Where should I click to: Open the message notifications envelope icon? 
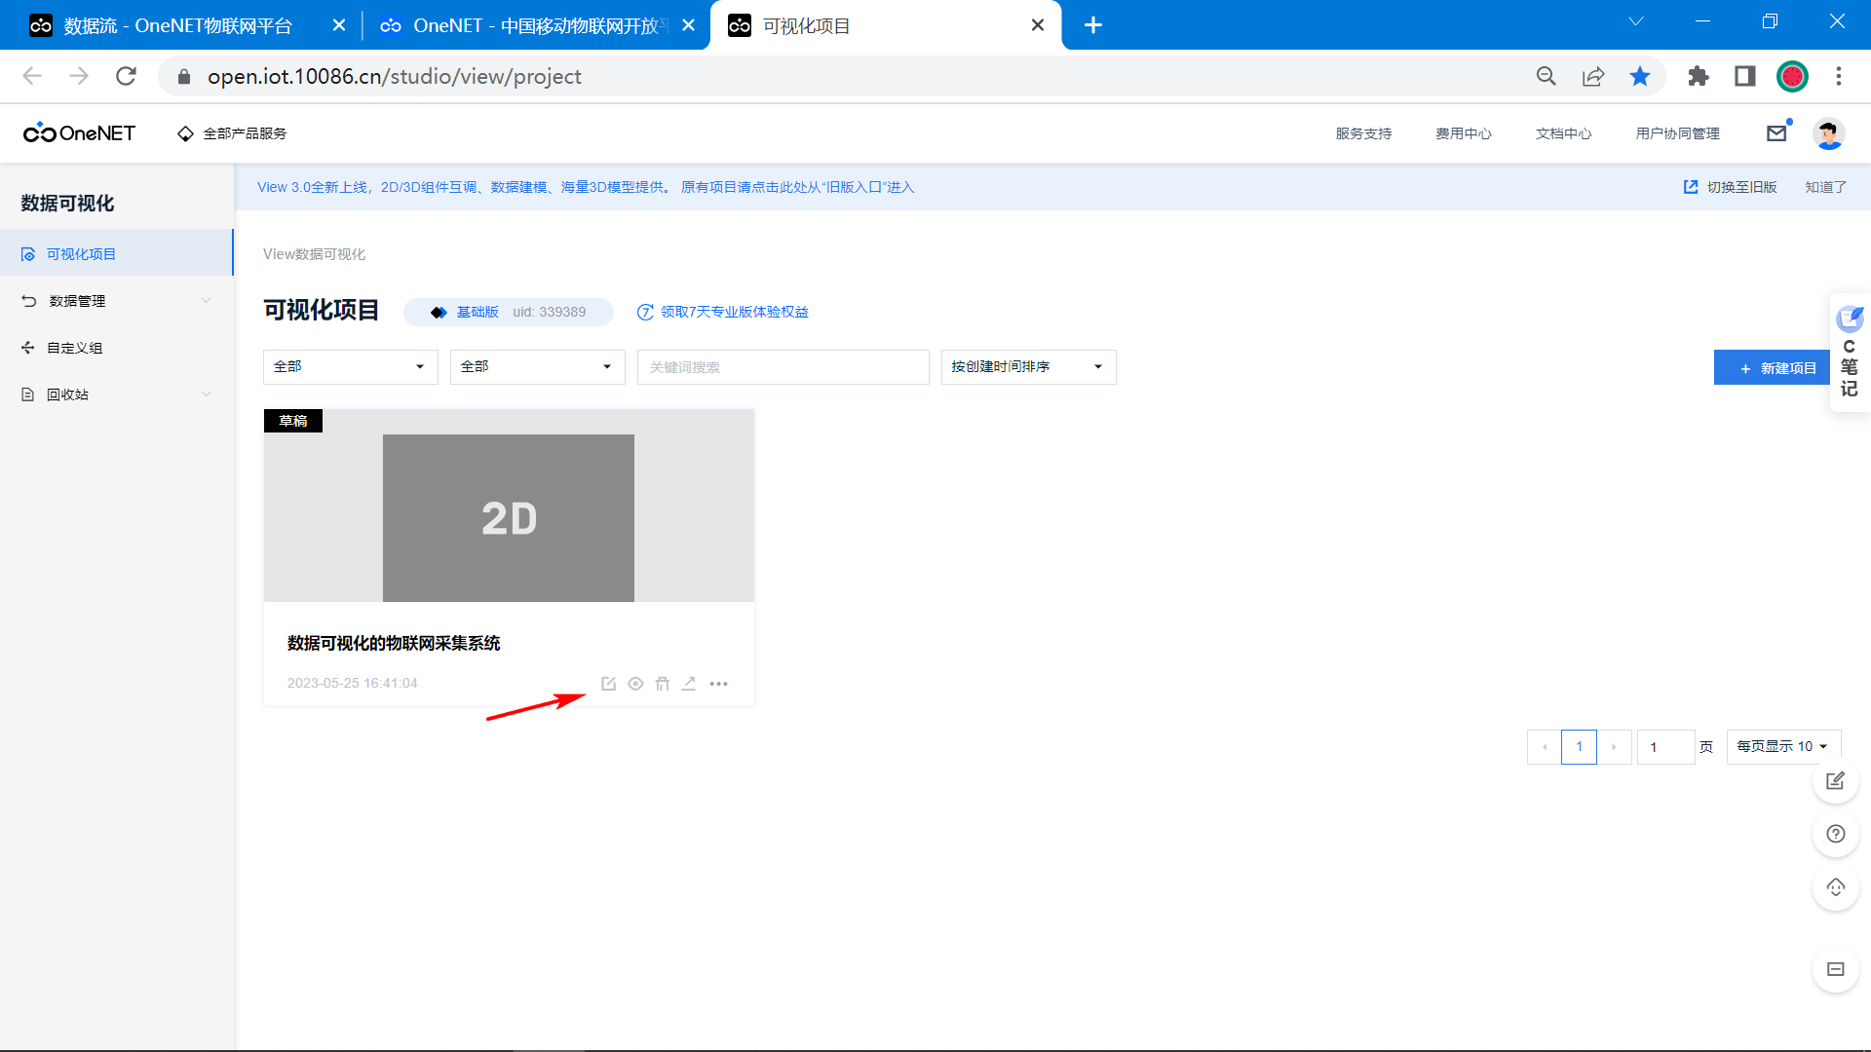point(1776,133)
